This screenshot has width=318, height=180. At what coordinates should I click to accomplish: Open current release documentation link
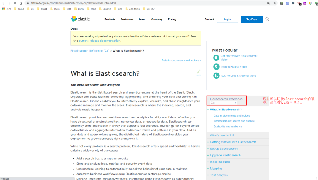point(99,41)
